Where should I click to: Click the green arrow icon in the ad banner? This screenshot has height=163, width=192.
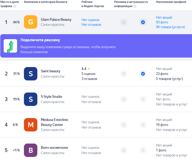[11, 46]
